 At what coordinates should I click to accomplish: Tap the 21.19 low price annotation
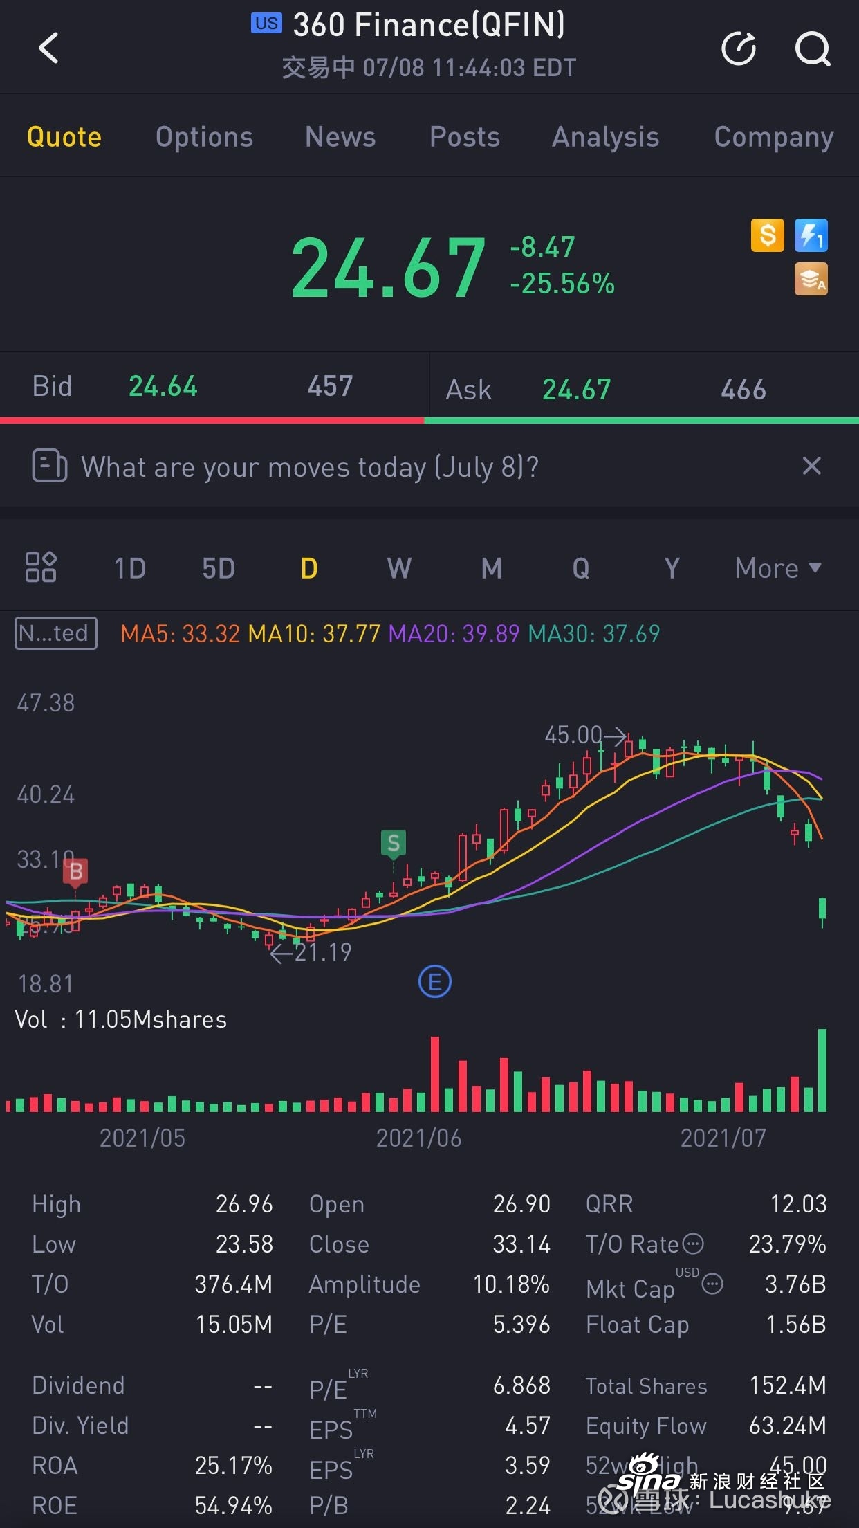(x=323, y=952)
